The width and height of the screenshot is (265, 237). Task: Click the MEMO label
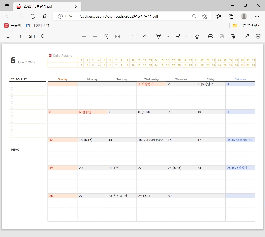pyautogui.click(x=15, y=150)
